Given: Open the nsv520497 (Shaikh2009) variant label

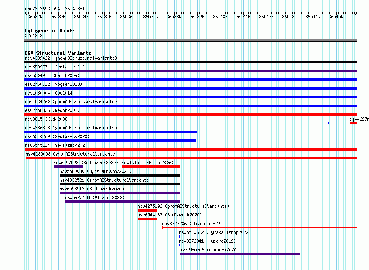Looking at the screenshot, I should point(52,75).
